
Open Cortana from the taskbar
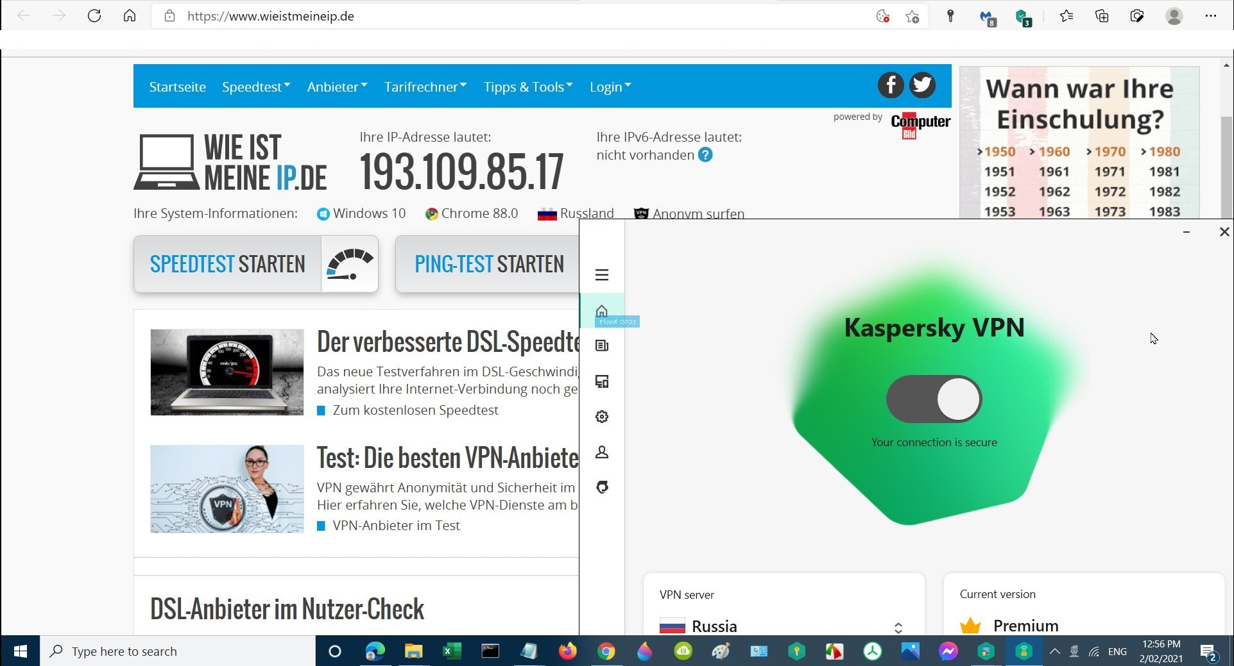[334, 651]
